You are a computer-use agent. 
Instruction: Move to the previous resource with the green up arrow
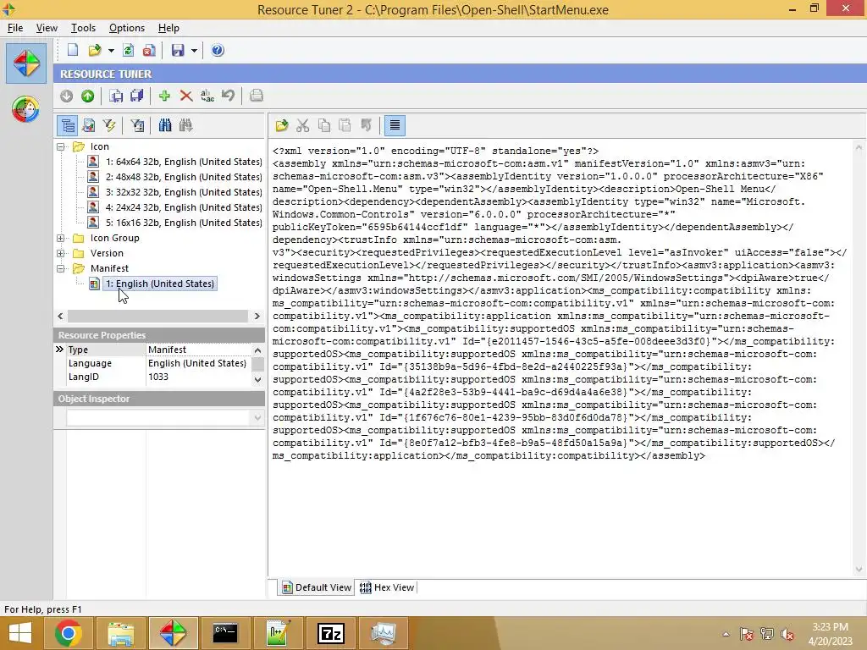pos(87,96)
